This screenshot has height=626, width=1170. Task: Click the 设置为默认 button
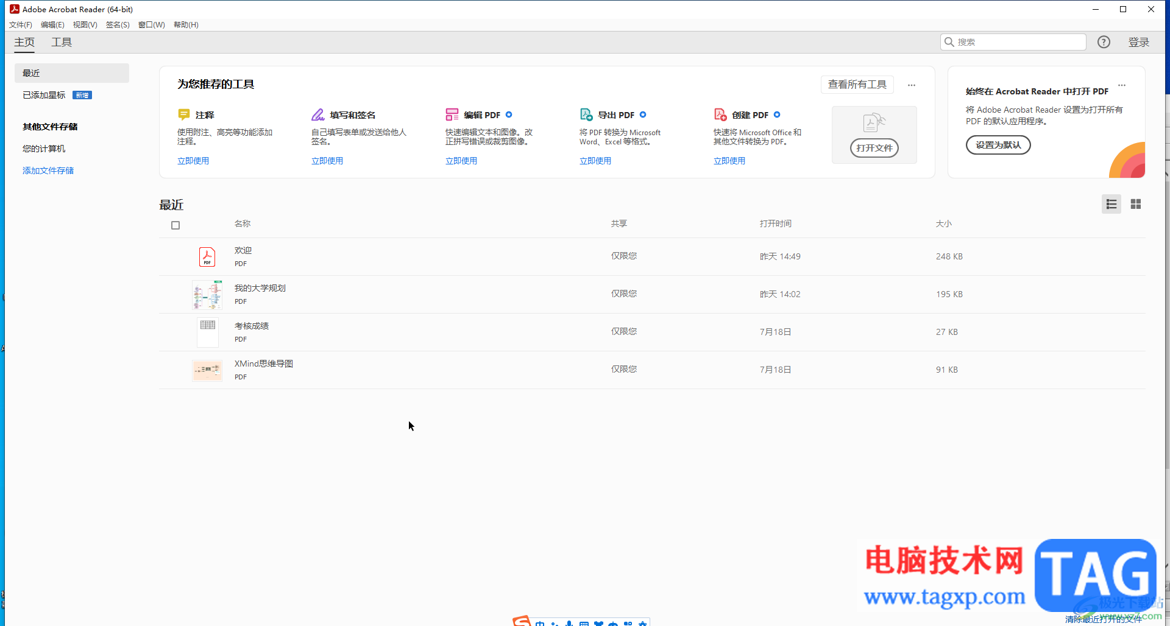998,145
